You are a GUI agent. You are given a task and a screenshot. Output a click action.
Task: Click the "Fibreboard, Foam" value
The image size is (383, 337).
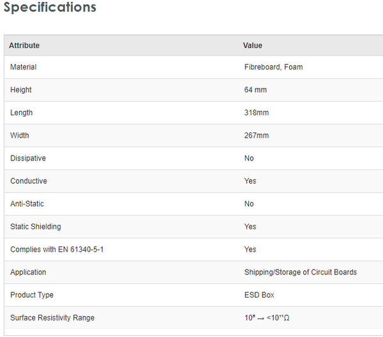click(273, 67)
